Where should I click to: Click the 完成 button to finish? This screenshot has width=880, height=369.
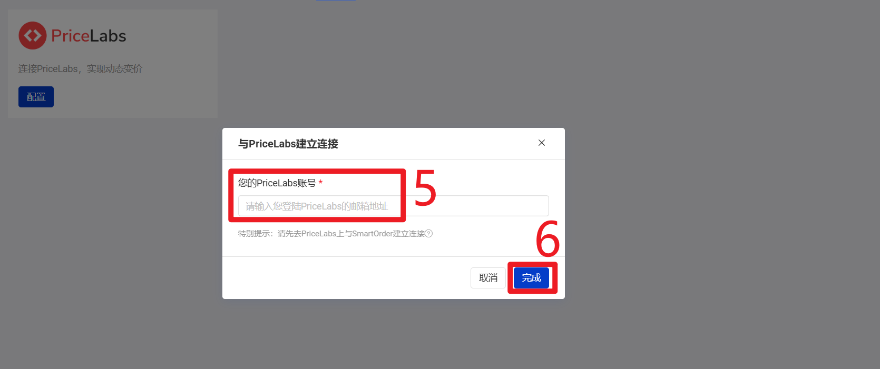(531, 278)
